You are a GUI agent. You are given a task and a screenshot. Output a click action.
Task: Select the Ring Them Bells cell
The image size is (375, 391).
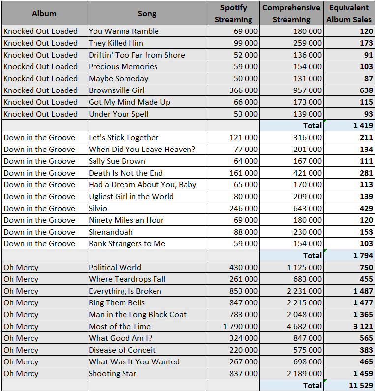(x=147, y=302)
